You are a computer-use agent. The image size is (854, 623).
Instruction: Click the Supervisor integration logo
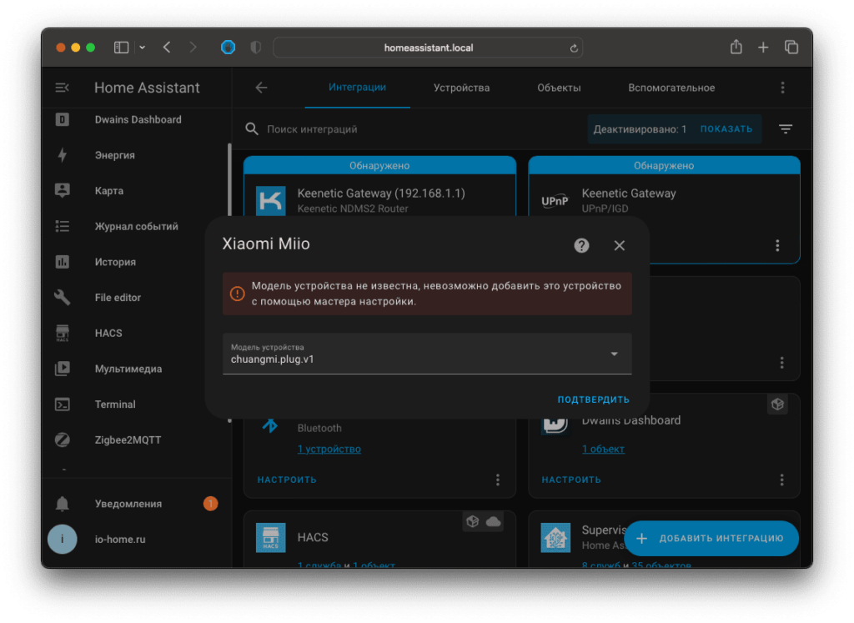[x=555, y=537]
